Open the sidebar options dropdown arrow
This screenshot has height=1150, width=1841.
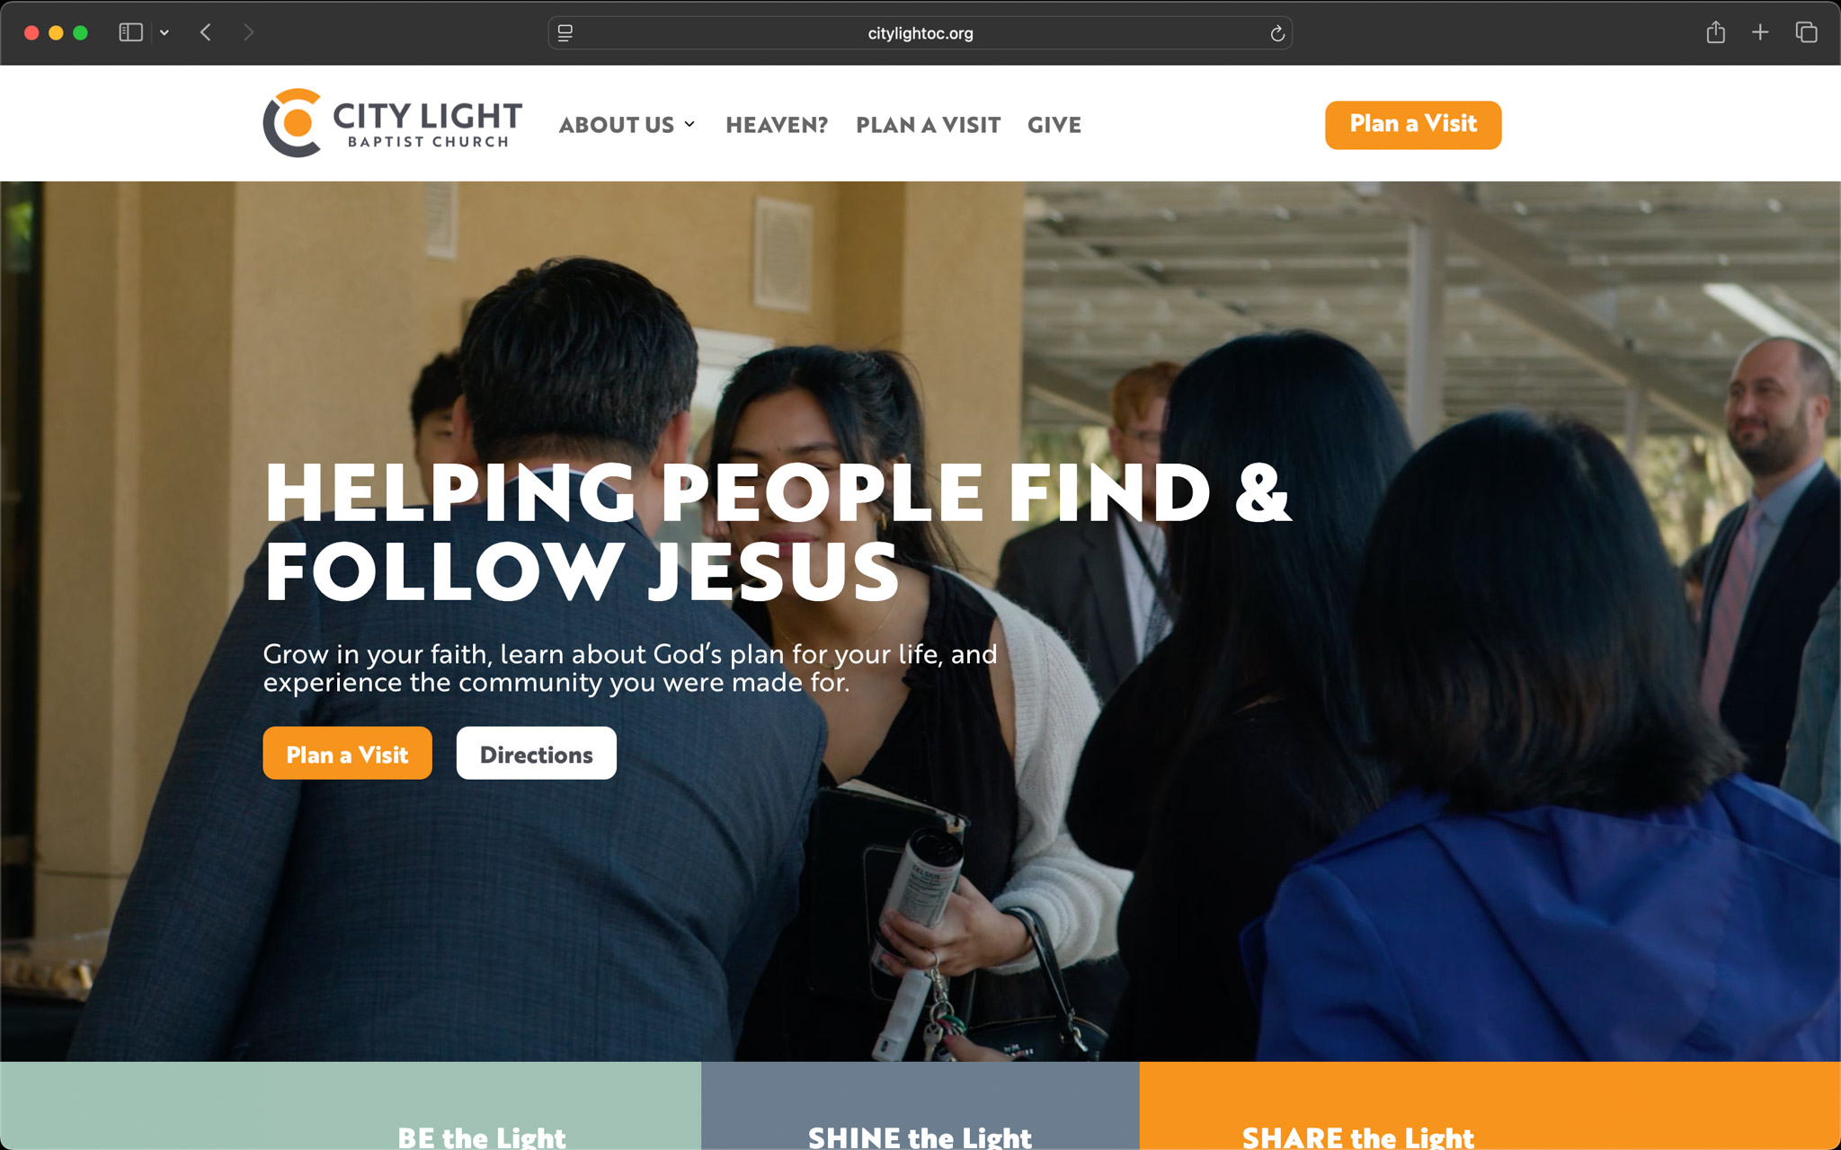tap(165, 32)
